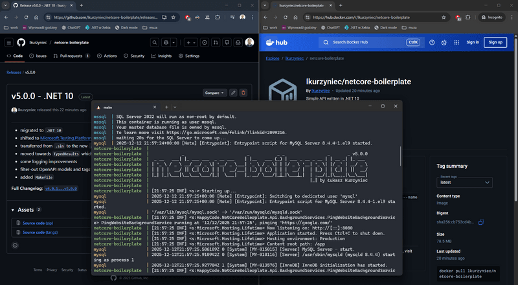Reload the GitHub browser window

click(x=26, y=17)
